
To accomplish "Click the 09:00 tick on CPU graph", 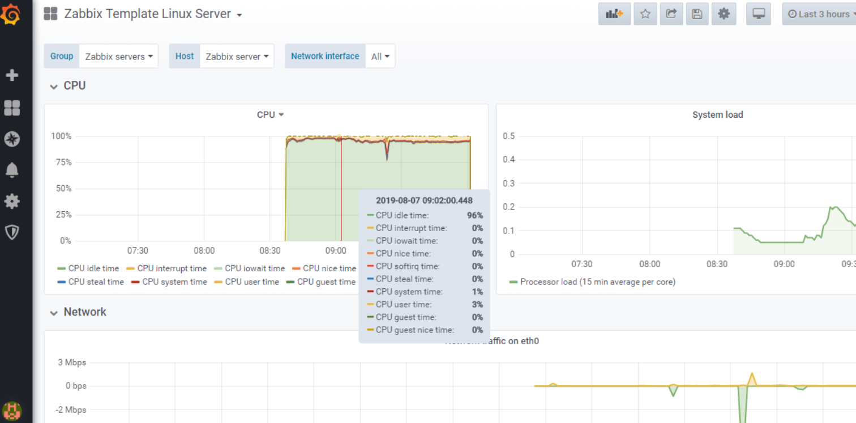I will pyautogui.click(x=336, y=250).
